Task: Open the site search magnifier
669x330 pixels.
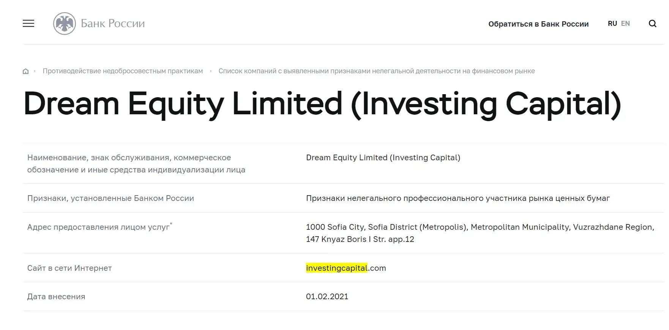Action: [x=653, y=23]
